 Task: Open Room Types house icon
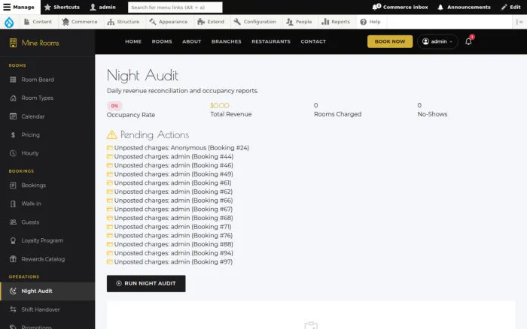click(13, 98)
